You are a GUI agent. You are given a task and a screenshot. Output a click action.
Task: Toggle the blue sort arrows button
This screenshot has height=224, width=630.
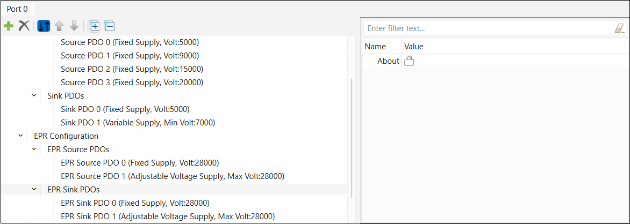tap(44, 26)
